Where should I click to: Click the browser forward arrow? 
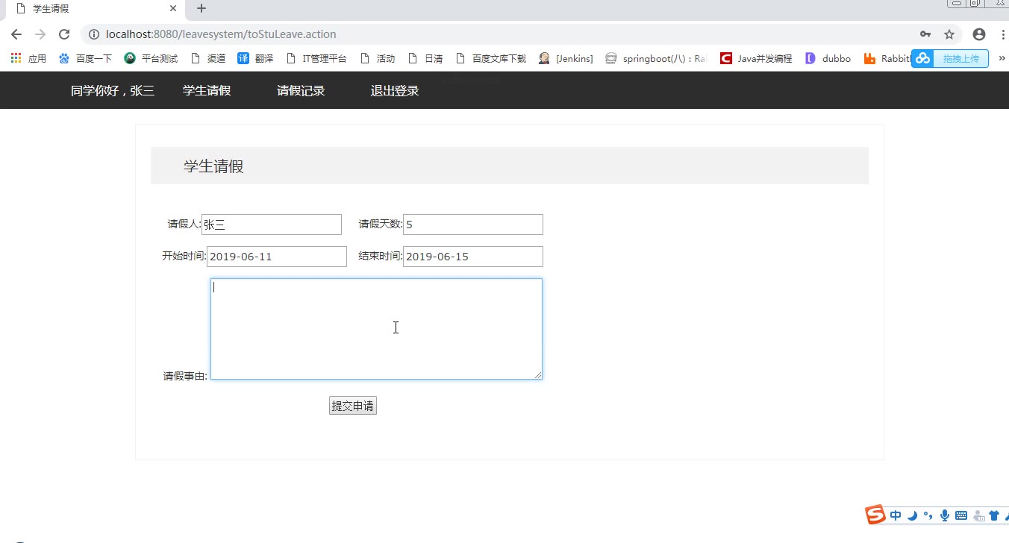pyautogui.click(x=40, y=34)
